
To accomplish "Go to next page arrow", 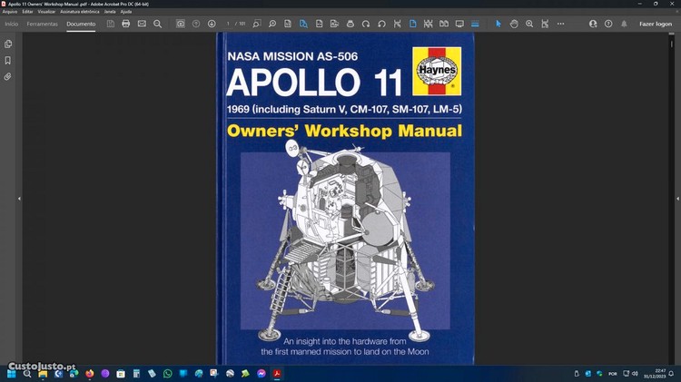I will 212,24.
